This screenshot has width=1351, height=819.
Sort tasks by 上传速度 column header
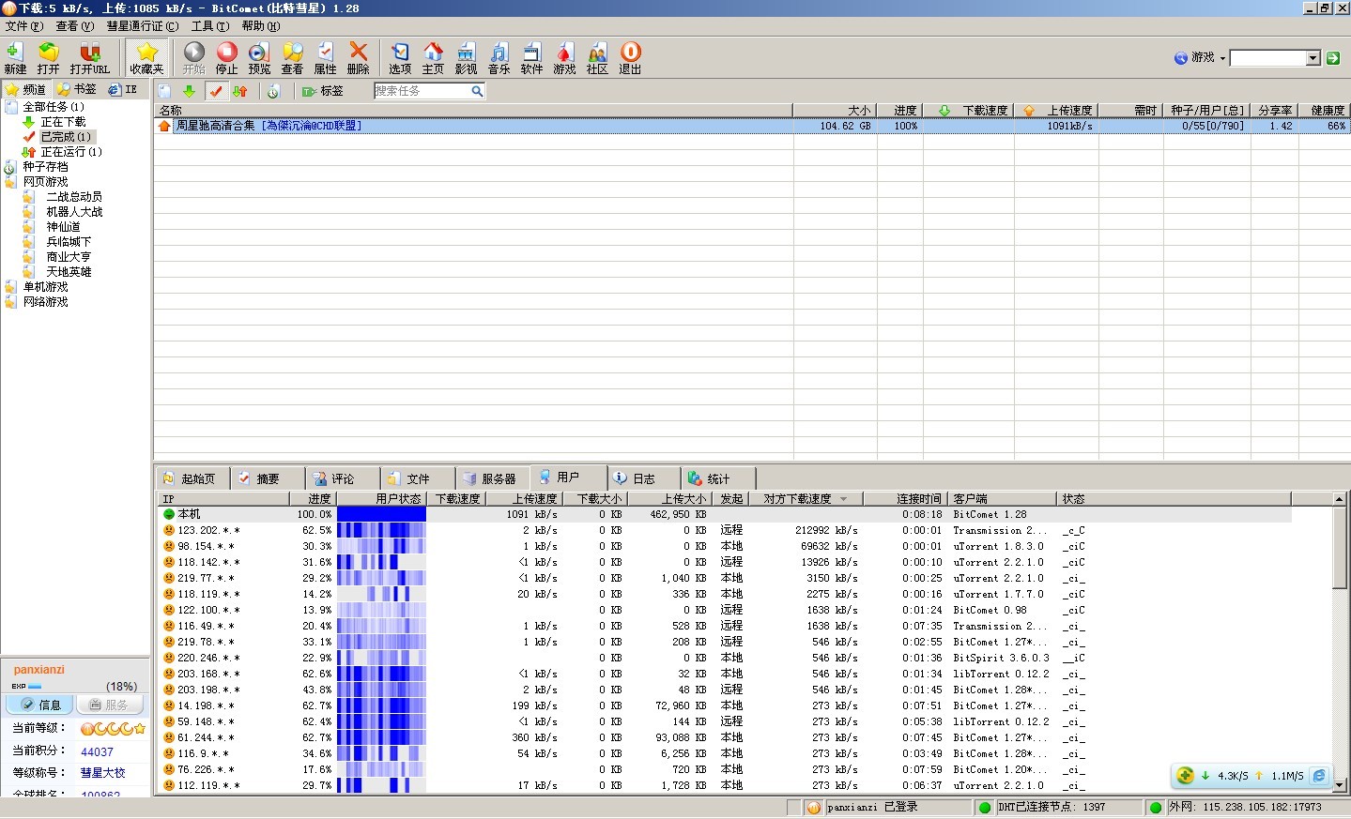(x=1056, y=110)
